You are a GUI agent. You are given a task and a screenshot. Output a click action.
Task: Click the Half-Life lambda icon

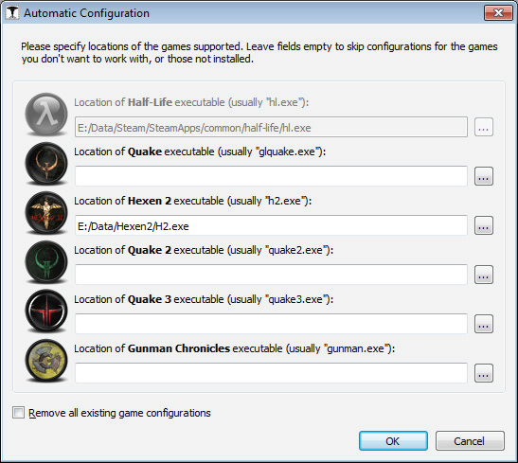46,115
